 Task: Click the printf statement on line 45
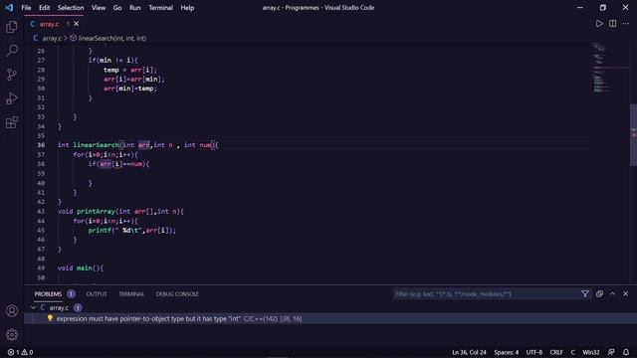132,230
